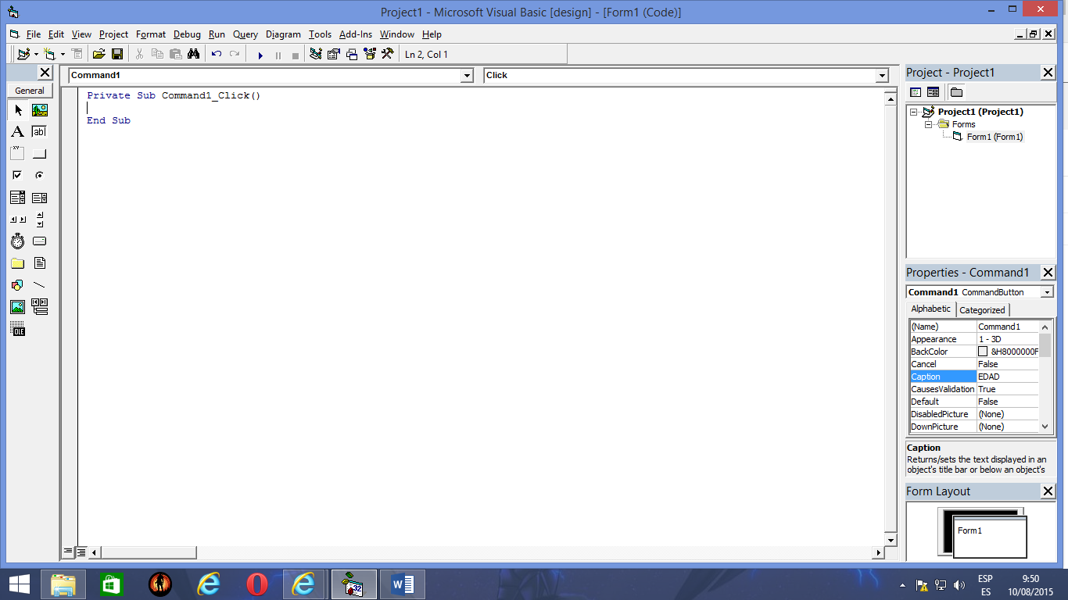
Task: Click the BackColor color swatch in Properties
Action: click(x=984, y=351)
